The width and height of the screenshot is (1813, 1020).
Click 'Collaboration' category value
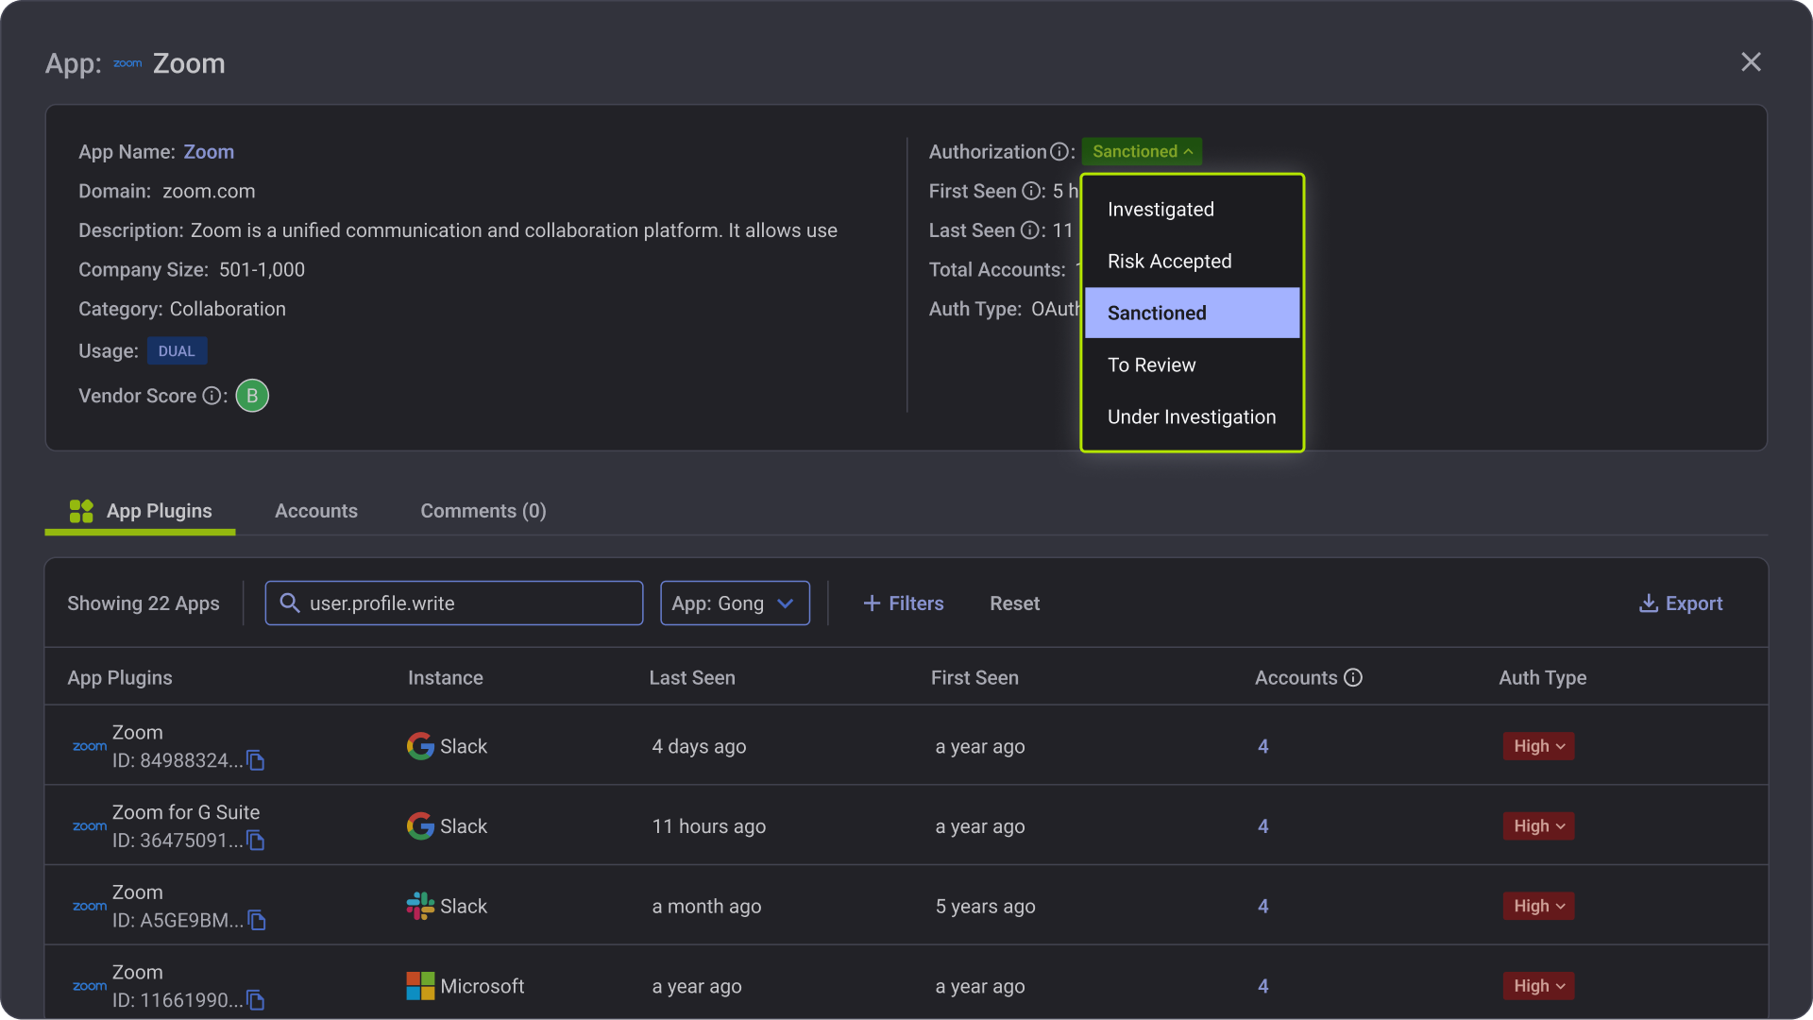228,310
